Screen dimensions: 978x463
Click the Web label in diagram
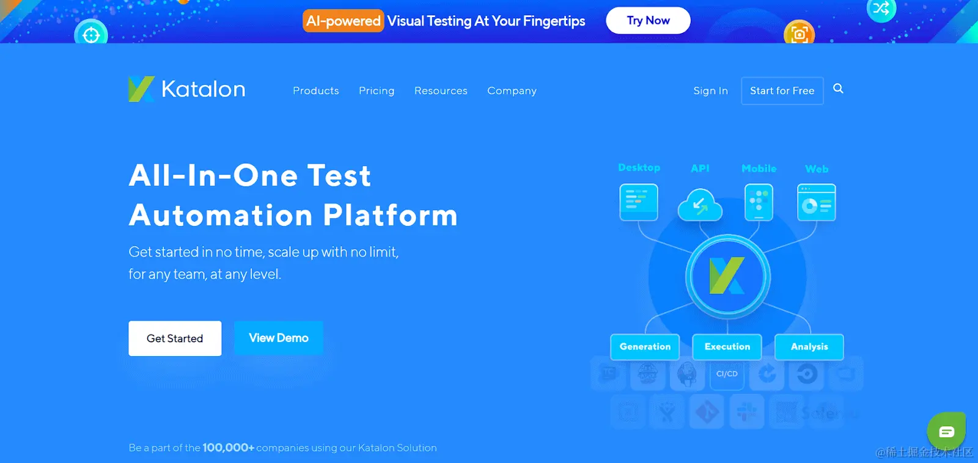click(x=817, y=169)
